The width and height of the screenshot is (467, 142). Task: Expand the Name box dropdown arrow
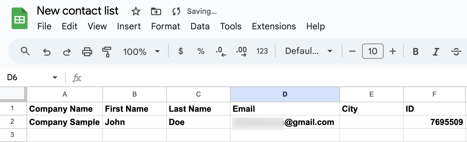55,78
